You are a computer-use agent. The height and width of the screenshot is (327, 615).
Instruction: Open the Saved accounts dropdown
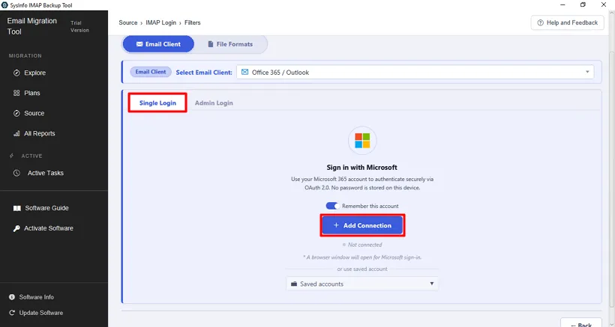pyautogui.click(x=362, y=284)
